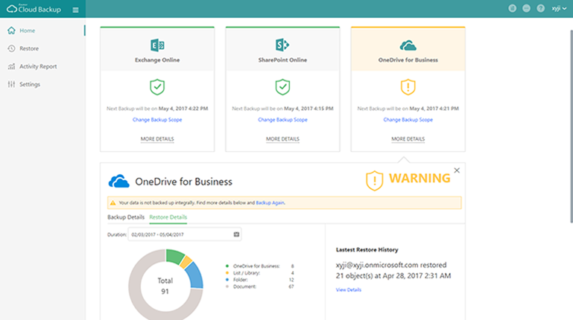Click 'May 4, 2017 4:22 PM' backup time
The width and height of the screenshot is (573, 320).
tap(183, 109)
